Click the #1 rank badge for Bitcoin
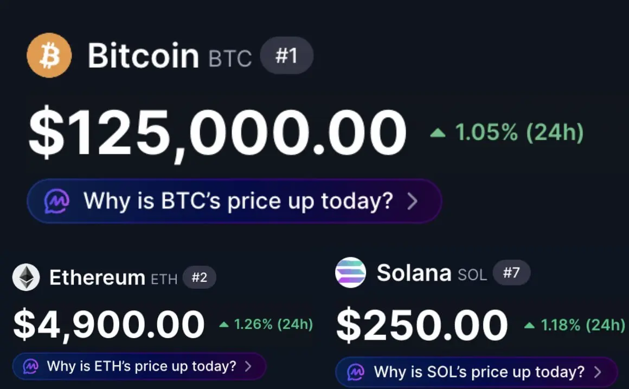 click(286, 55)
